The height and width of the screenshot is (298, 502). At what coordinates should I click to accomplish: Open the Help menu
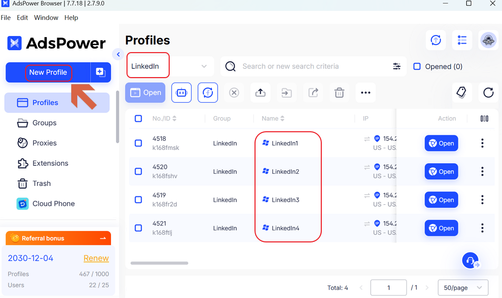[x=71, y=18]
